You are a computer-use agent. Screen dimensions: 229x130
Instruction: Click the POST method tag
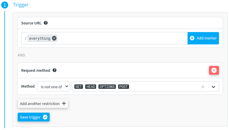tap(123, 87)
